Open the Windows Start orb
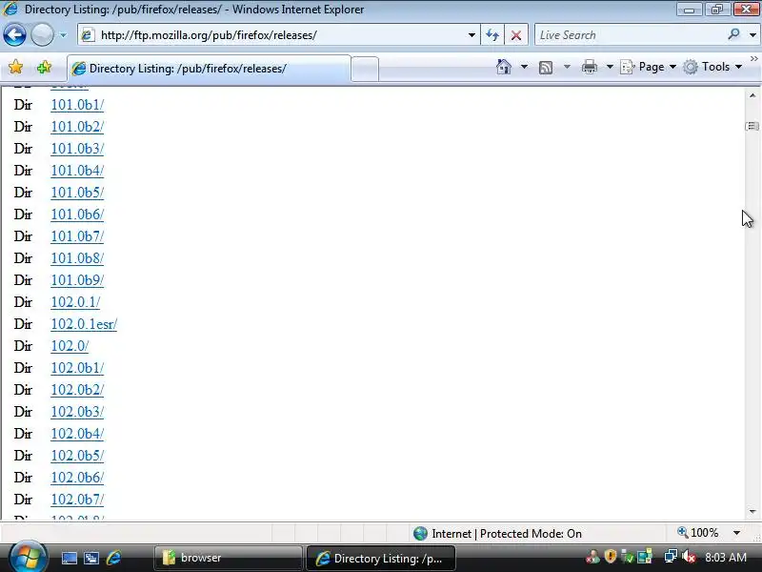Image resolution: width=762 pixels, height=572 pixels. tap(28, 557)
